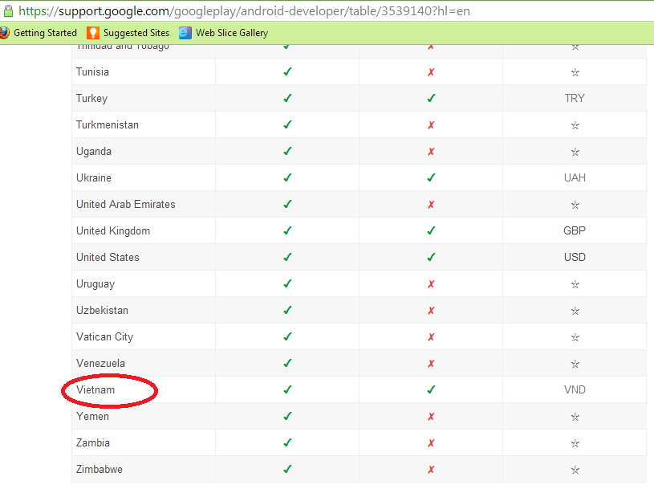The width and height of the screenshot is (654, 489).
Task: Click the UAH currency code for Ukraine
Action: pos(575,178)
